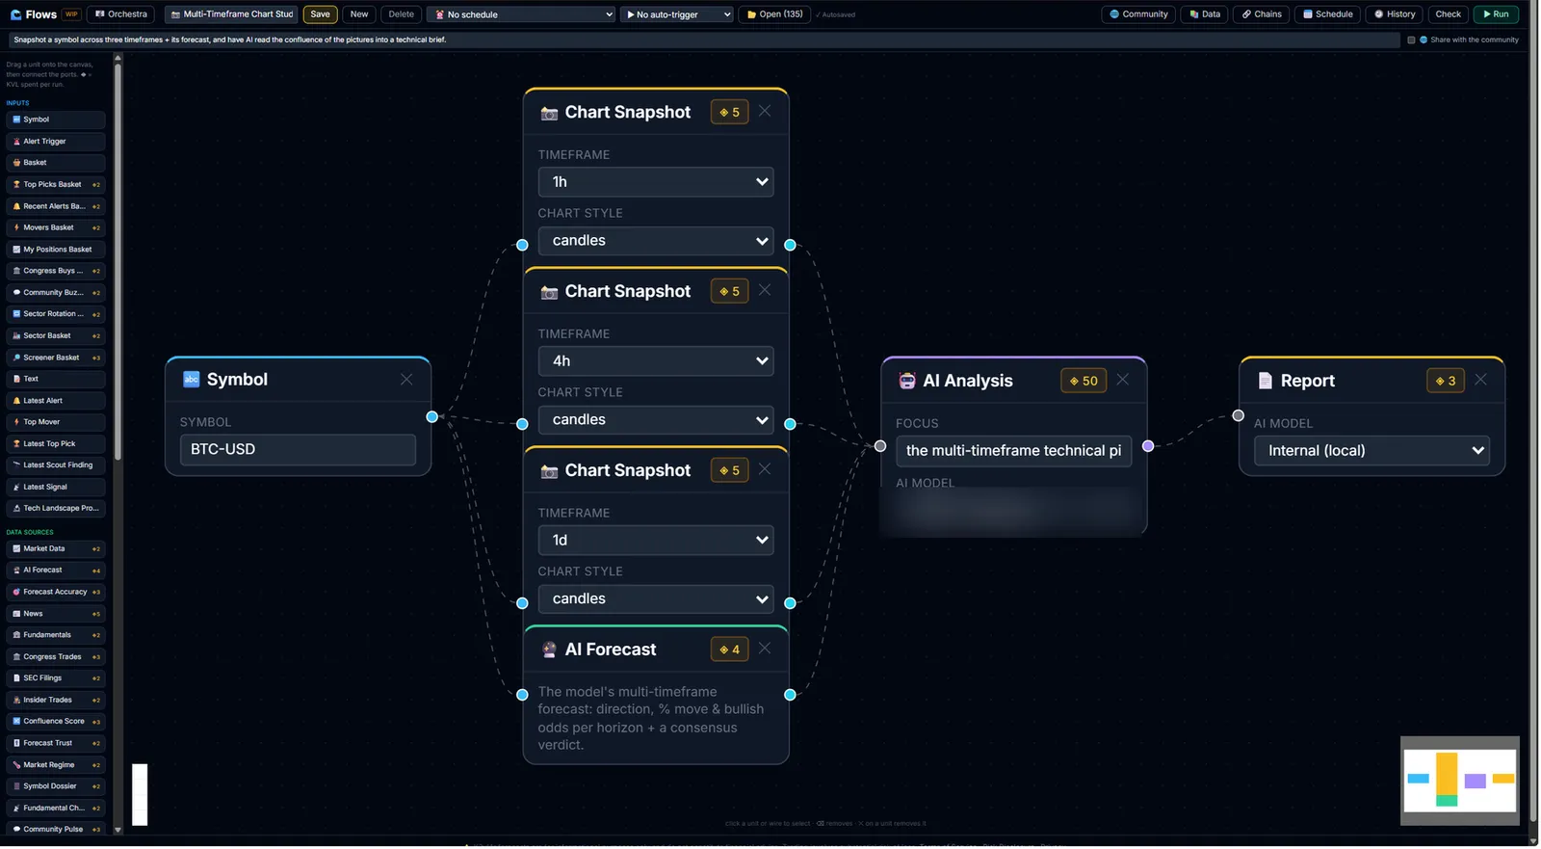
Task: Expand the No auto-trigger dropdown
Action: tap(677, 14)
